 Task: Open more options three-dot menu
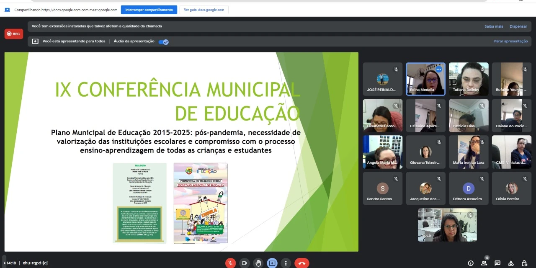[x=286, y=263]
